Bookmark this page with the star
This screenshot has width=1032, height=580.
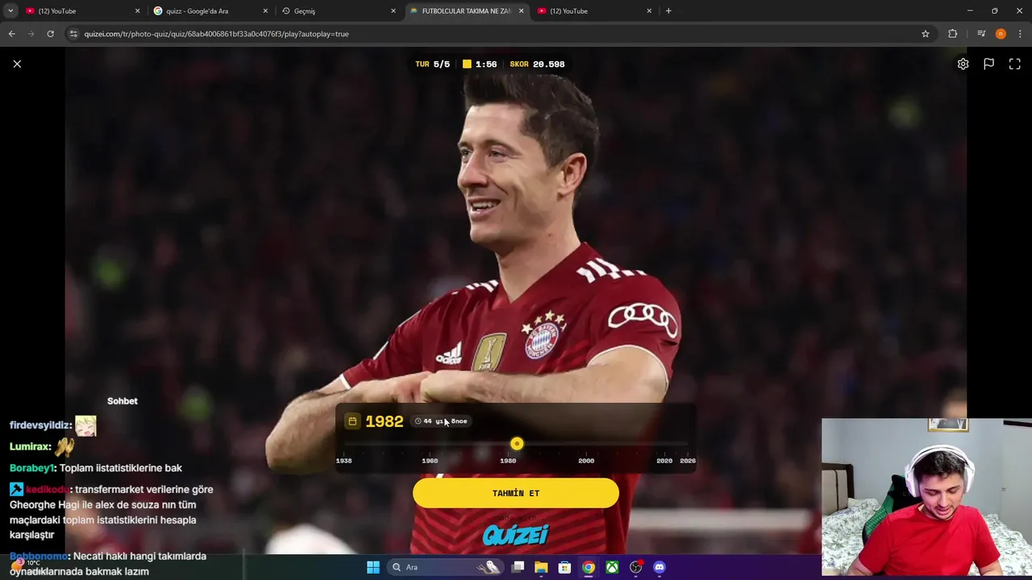tap(926, 34)
